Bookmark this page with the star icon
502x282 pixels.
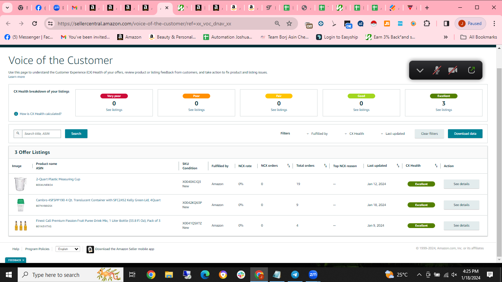pyautogui.click(x=289, y=23)
